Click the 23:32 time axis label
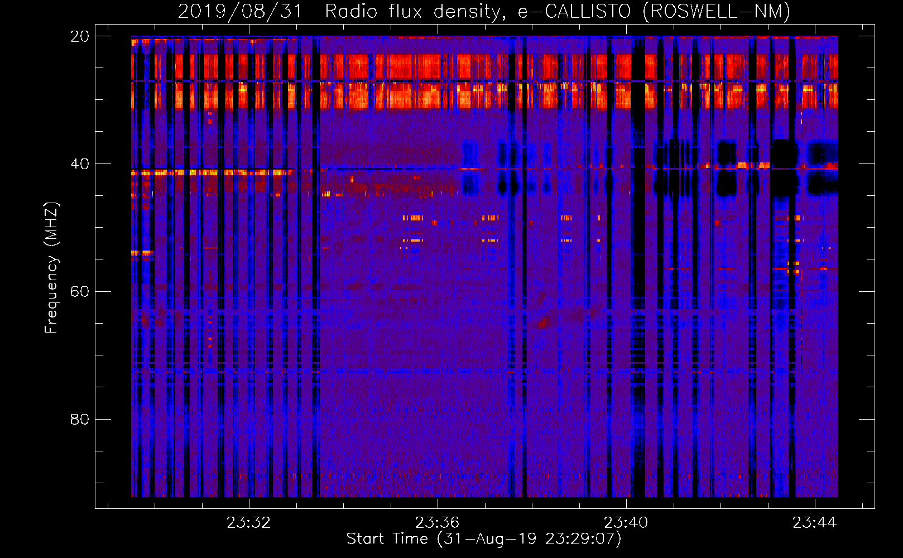Image resolution: width=903 pixels, height=558 pixels. [x=248, y=522]
